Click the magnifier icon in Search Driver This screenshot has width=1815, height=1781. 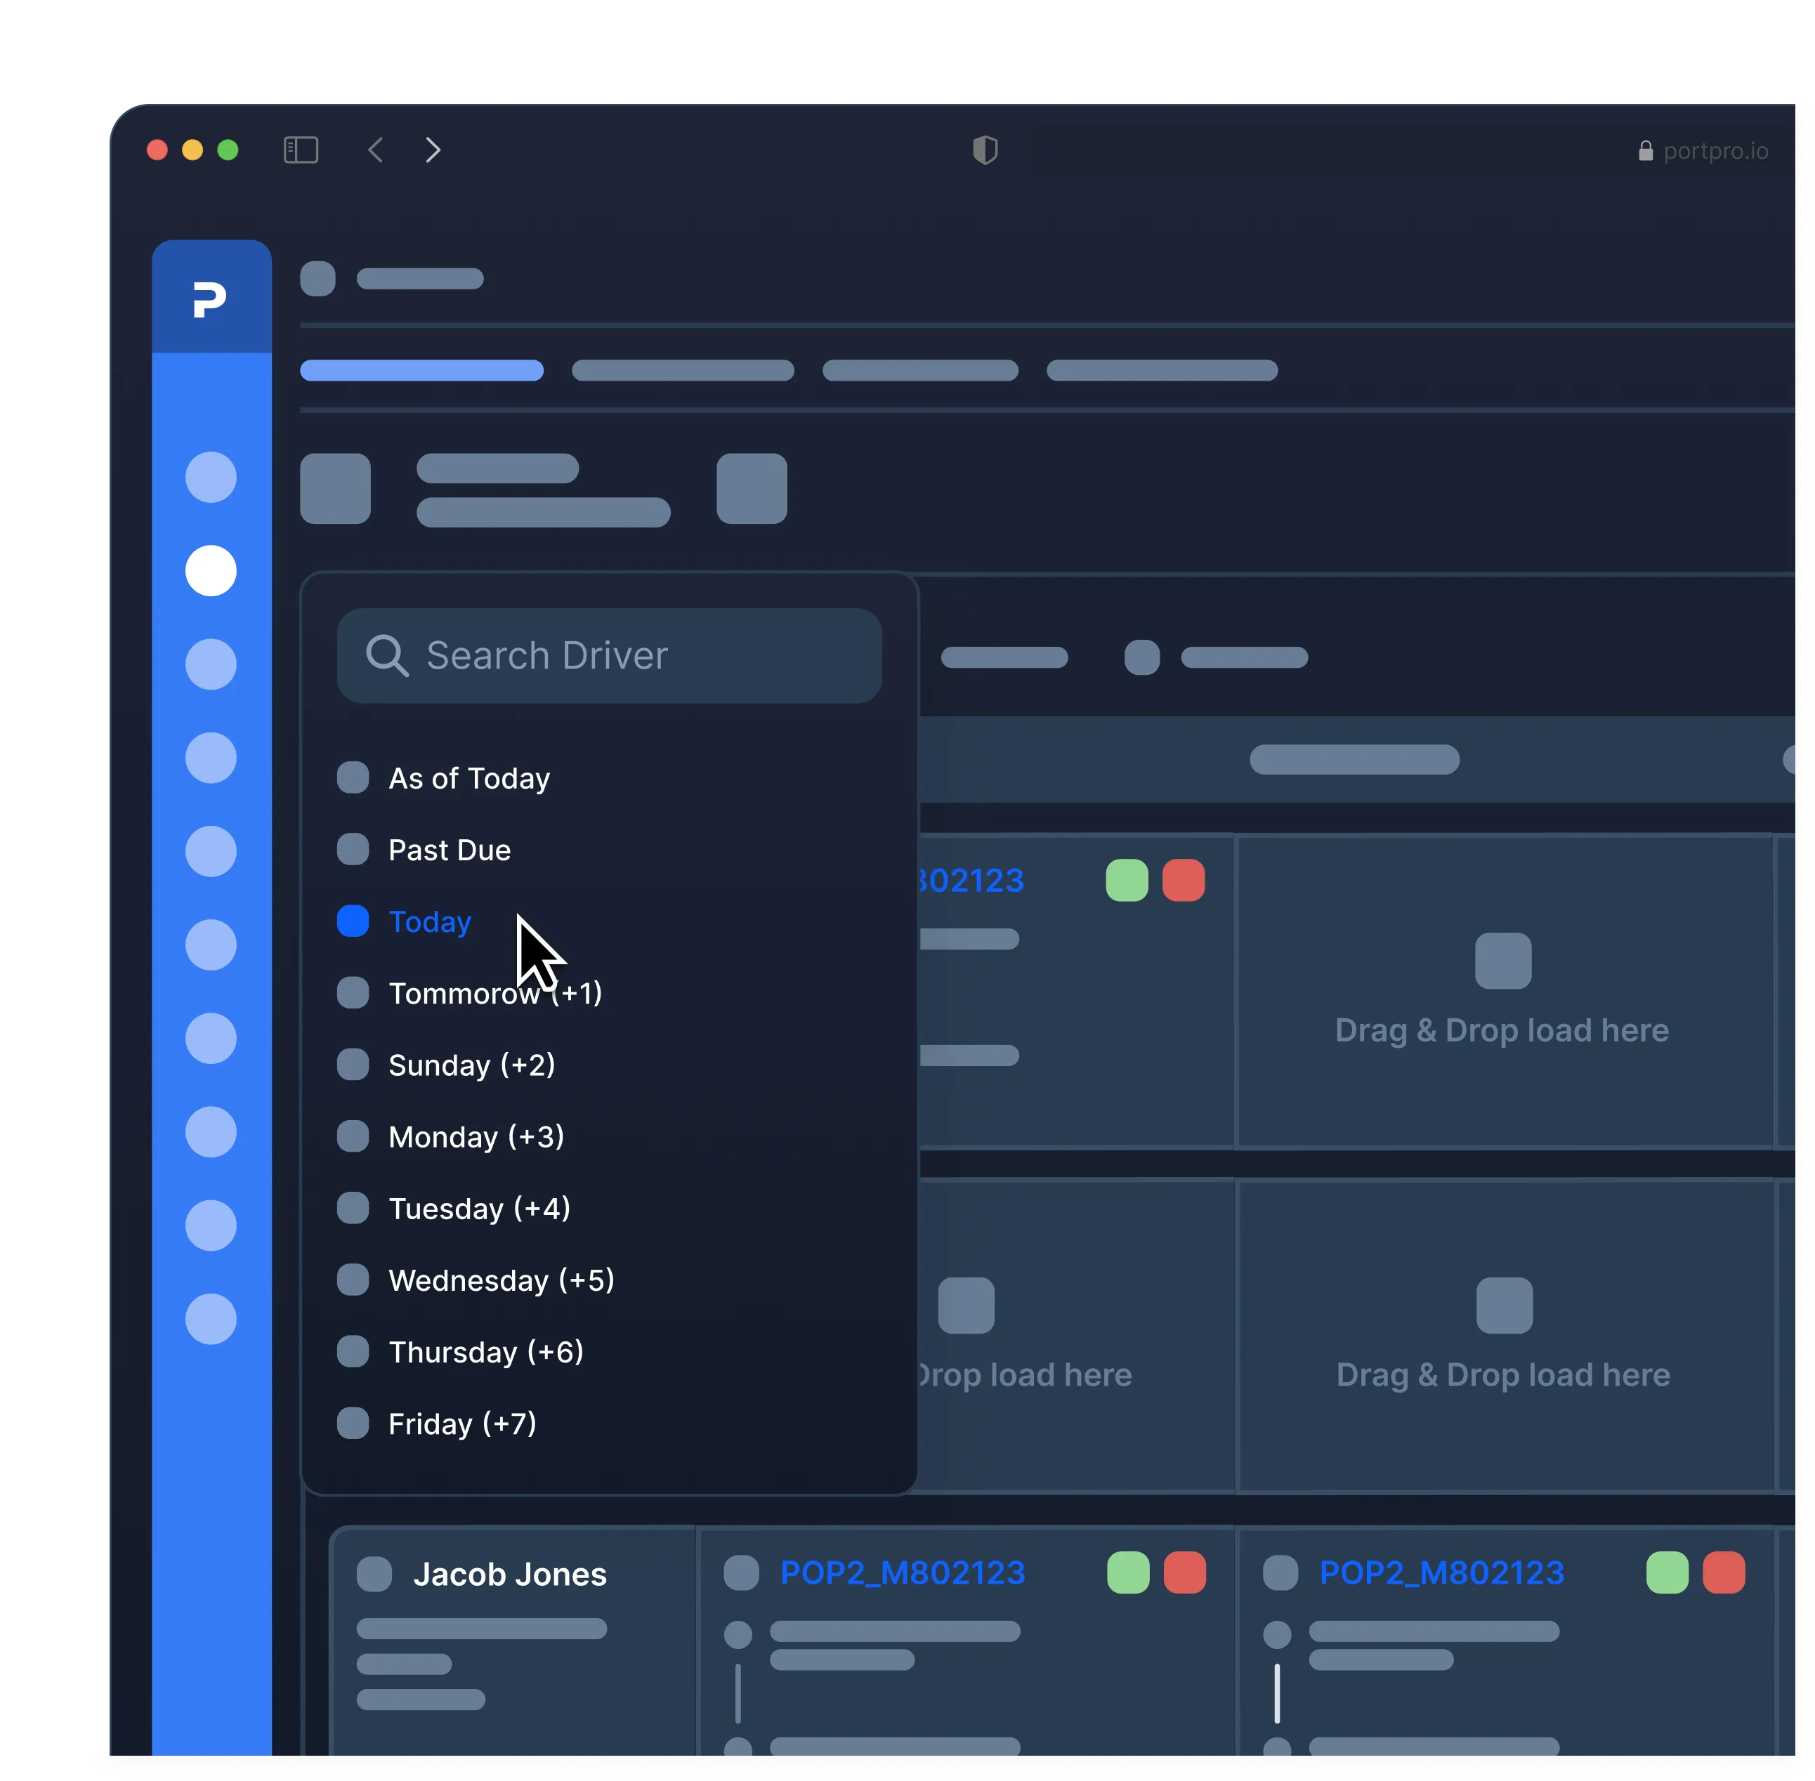coord(386,656)
